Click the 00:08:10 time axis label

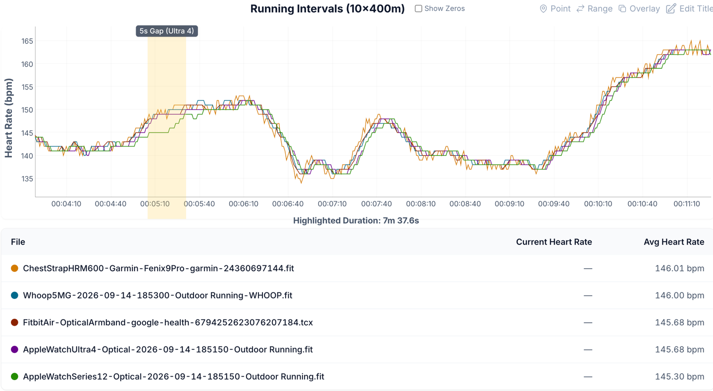[421, 204]
